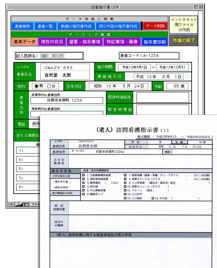Click address 井原市井原町12345 on printed form
Screen dimensions: 217x268
point(110,152)
